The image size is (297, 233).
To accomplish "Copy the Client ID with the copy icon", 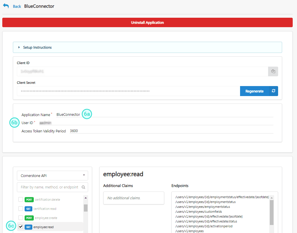I will click(273, 71).
